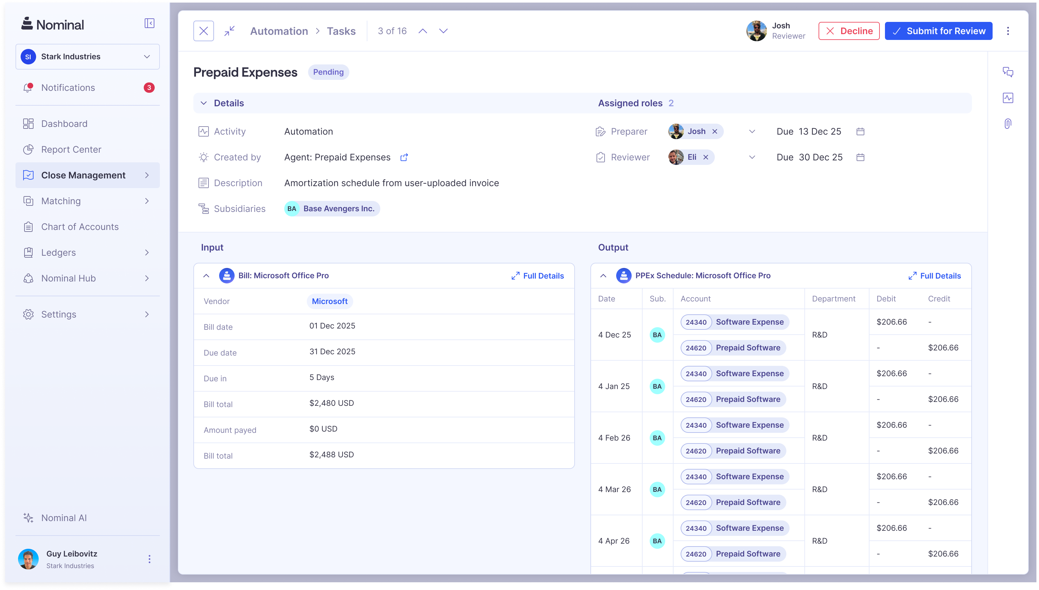This screenshot has height=590, width=1039.
Task: Expand the Preparer assignee dropdown
Action: point(752,131)
